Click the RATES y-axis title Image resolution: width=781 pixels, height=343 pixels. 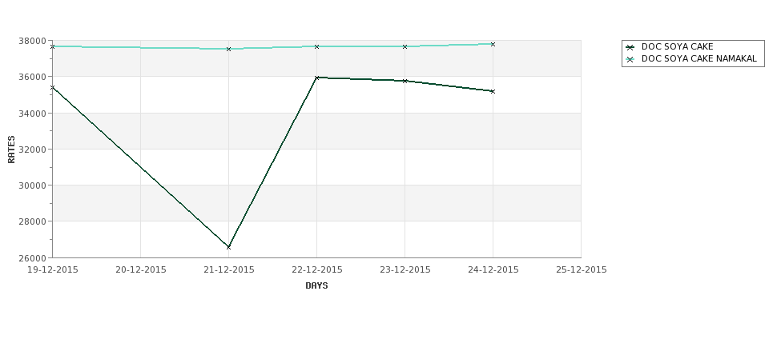click(11, 150)
